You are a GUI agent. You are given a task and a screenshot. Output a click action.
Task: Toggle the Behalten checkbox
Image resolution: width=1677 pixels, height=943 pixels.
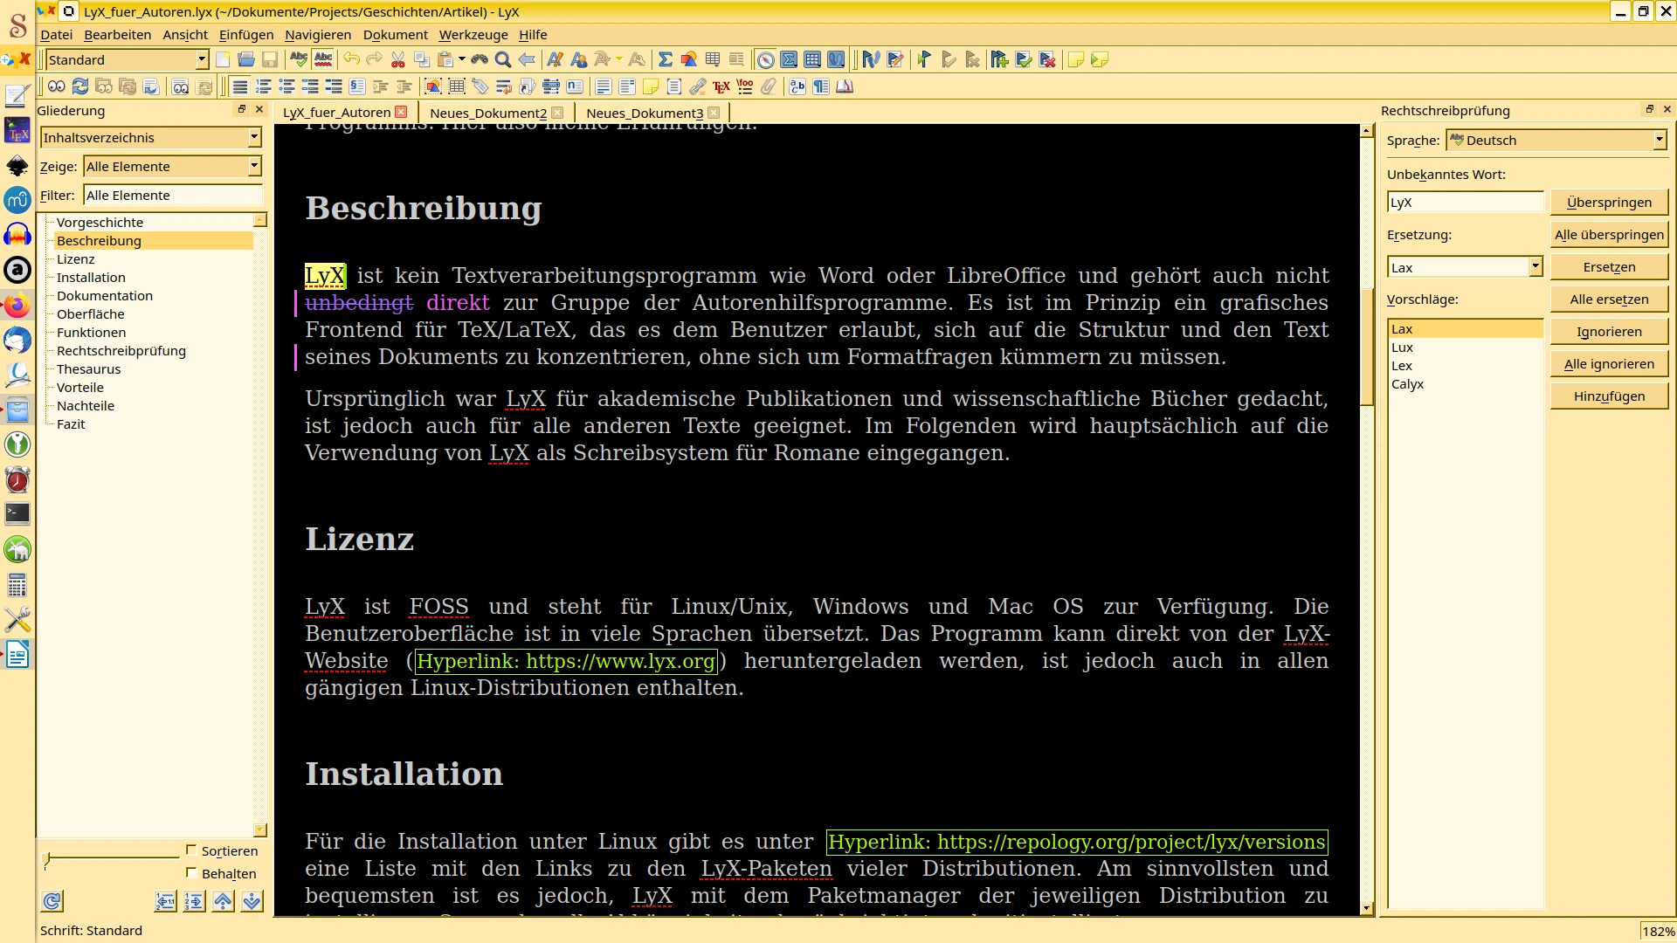[x=191, y=872]
